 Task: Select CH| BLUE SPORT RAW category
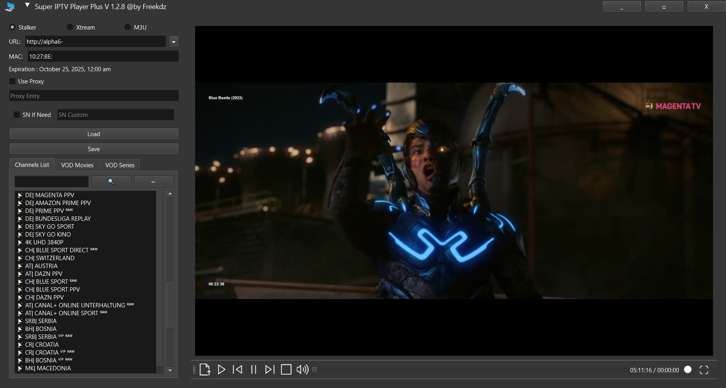(x=51, y=282)
